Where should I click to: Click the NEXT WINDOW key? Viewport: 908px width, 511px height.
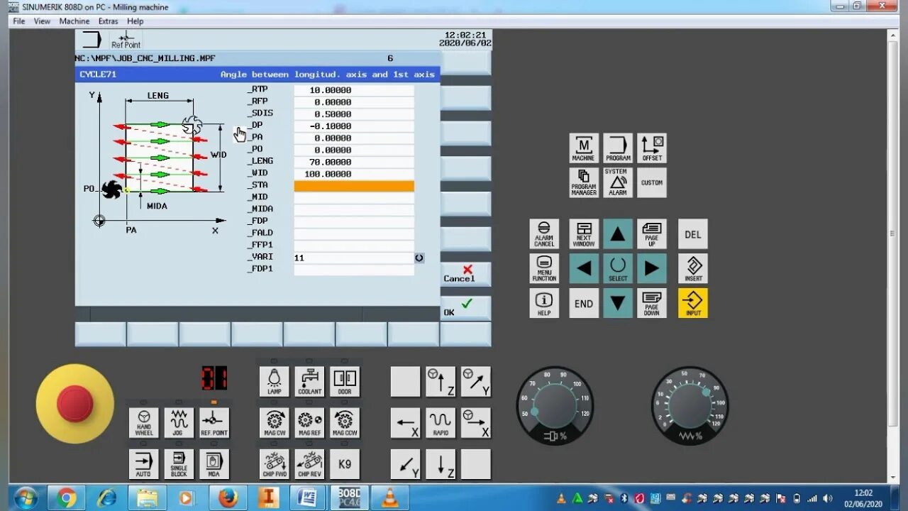[584, 233]
